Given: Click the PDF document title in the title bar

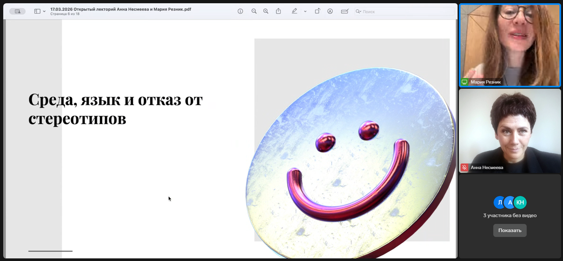Looking at the screenshot, I should [121, 9].
